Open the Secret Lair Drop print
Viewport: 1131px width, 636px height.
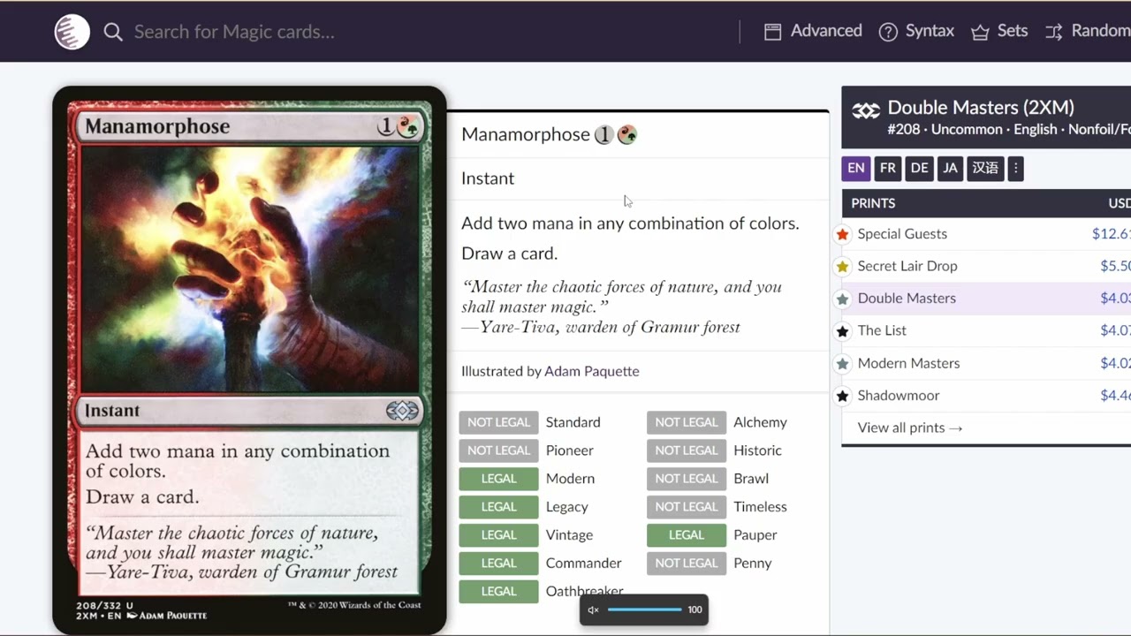(907, 266)
